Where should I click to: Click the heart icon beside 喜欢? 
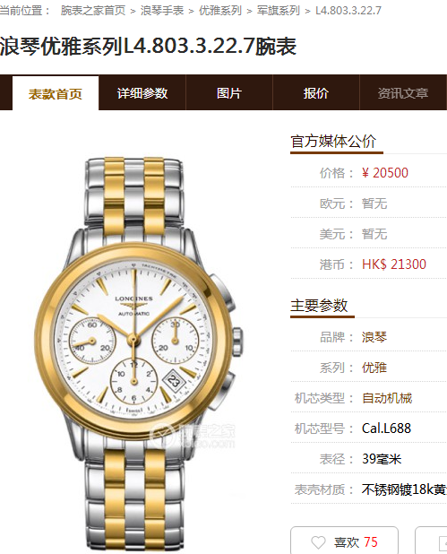pyautogui.click(x=318, y=542)
